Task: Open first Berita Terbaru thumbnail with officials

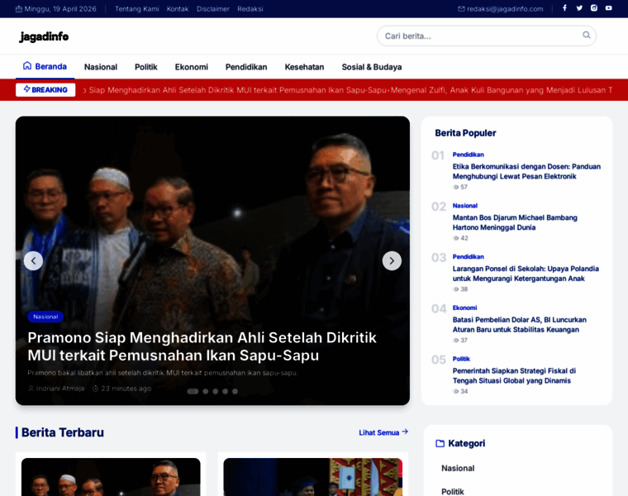Action: click(111, 477)
